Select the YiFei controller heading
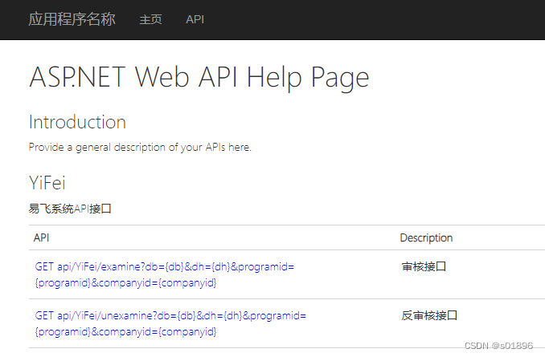The image size is (545, 357). point(47,183)
